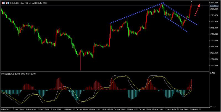Click the 1923.810 price scale value
The width and height of the screenshot is (221, 112).
pyautogui.click(x=214, y=65)
